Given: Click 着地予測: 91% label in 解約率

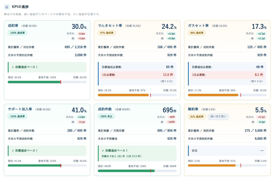Looking at the screenshot, I should point(227,161).
